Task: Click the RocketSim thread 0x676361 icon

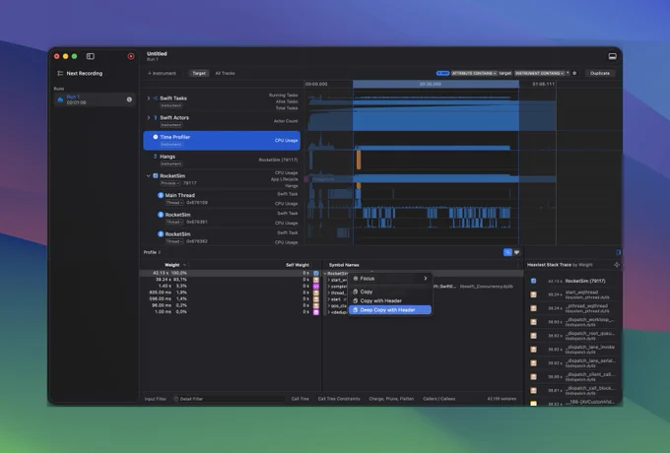Action: pos(161,215)
